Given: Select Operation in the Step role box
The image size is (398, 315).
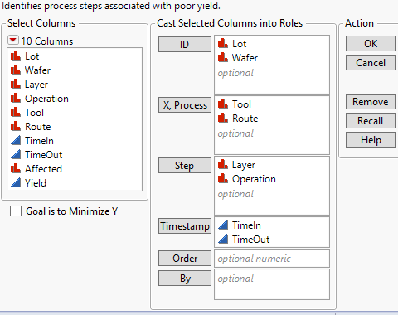Looking at the screenshot, I should click(x=272, y=179).
